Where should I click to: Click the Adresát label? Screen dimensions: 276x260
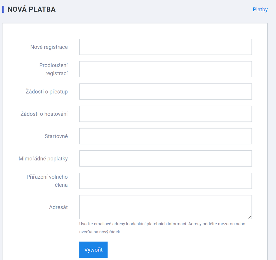click(58, 207)
